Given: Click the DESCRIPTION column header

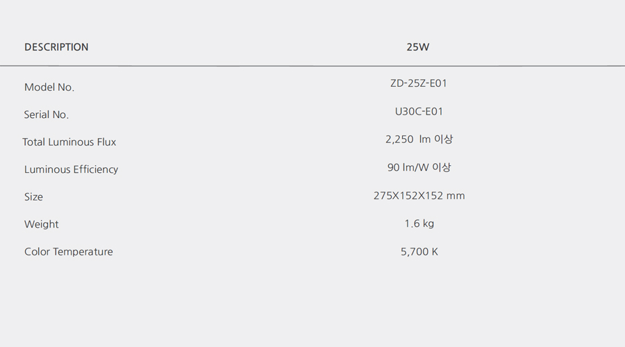Looking at the screenshot, I should (56, 47).
